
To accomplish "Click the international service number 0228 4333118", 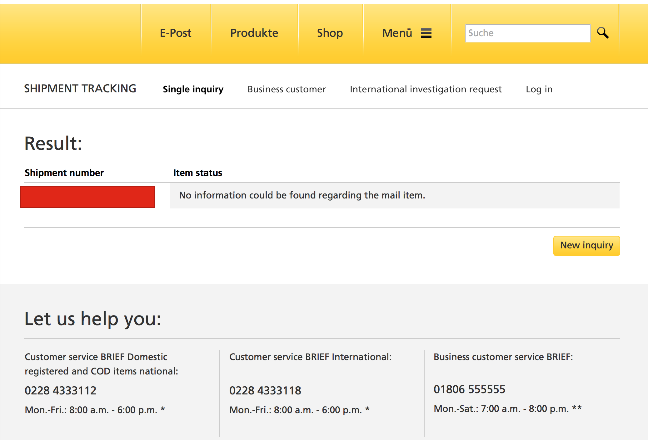I will (265, 390).
